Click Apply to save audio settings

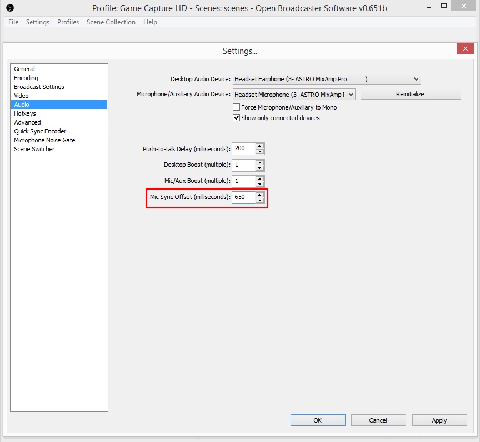(x=439, y=420)
